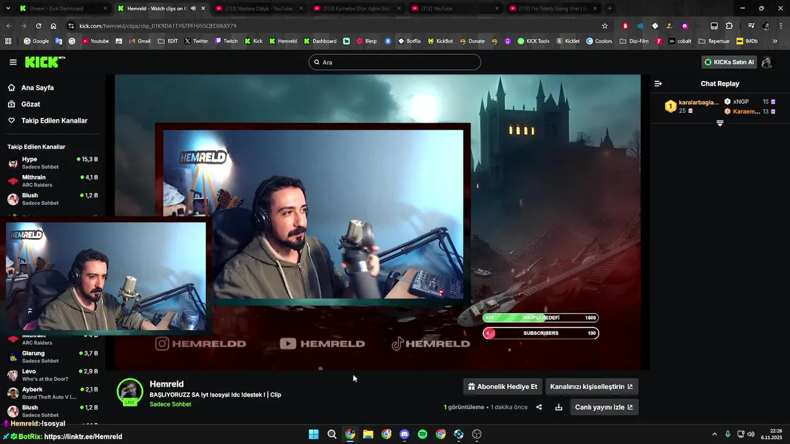Open the Twitch bookmark
This screenshot has height=444, width=790.
point(226,41)
